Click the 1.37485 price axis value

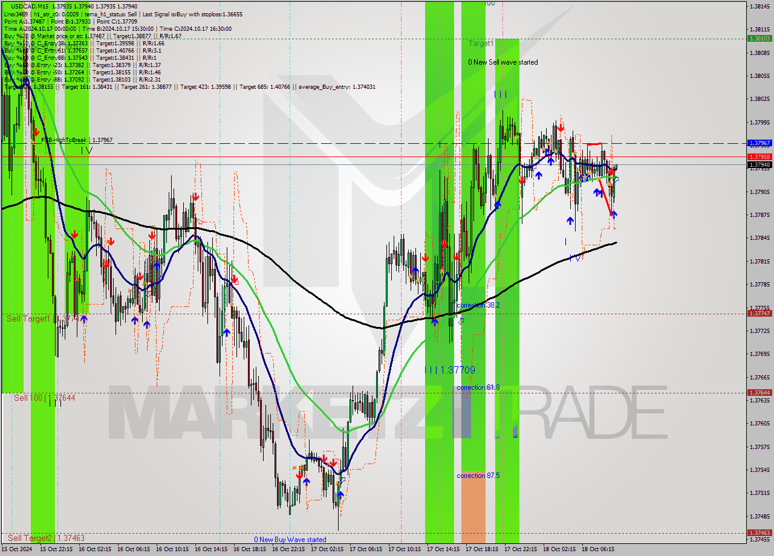(x=759, y=516)
